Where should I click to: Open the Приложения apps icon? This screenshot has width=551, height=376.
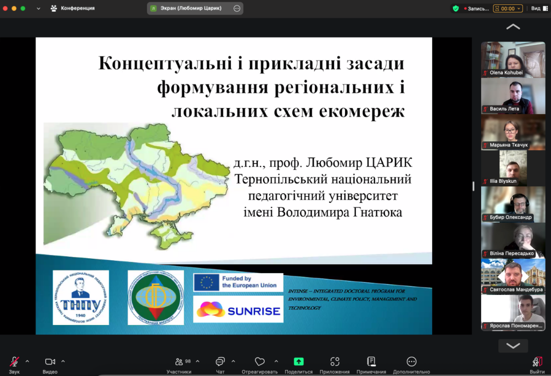point(335,362)
